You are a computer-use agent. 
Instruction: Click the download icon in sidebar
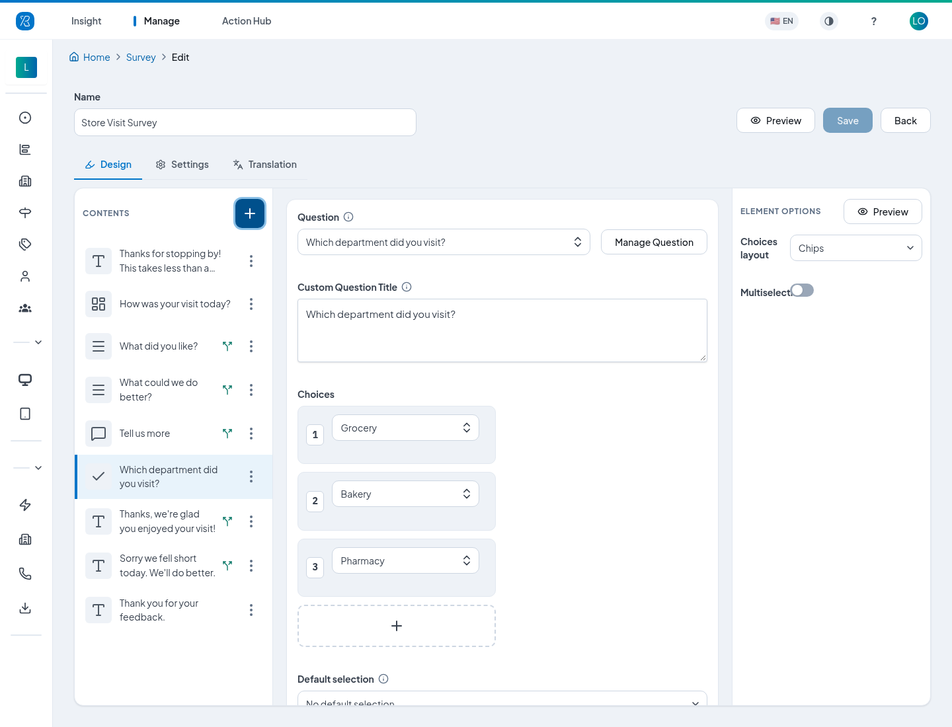pos(25,608)
